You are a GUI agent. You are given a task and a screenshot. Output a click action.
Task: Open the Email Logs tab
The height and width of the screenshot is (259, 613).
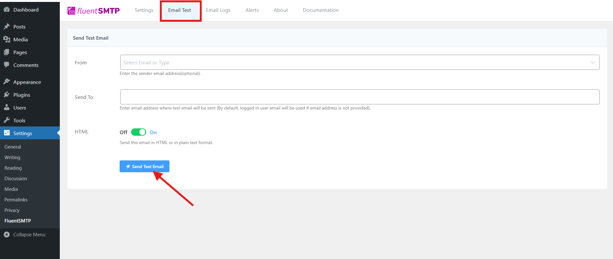218,10
